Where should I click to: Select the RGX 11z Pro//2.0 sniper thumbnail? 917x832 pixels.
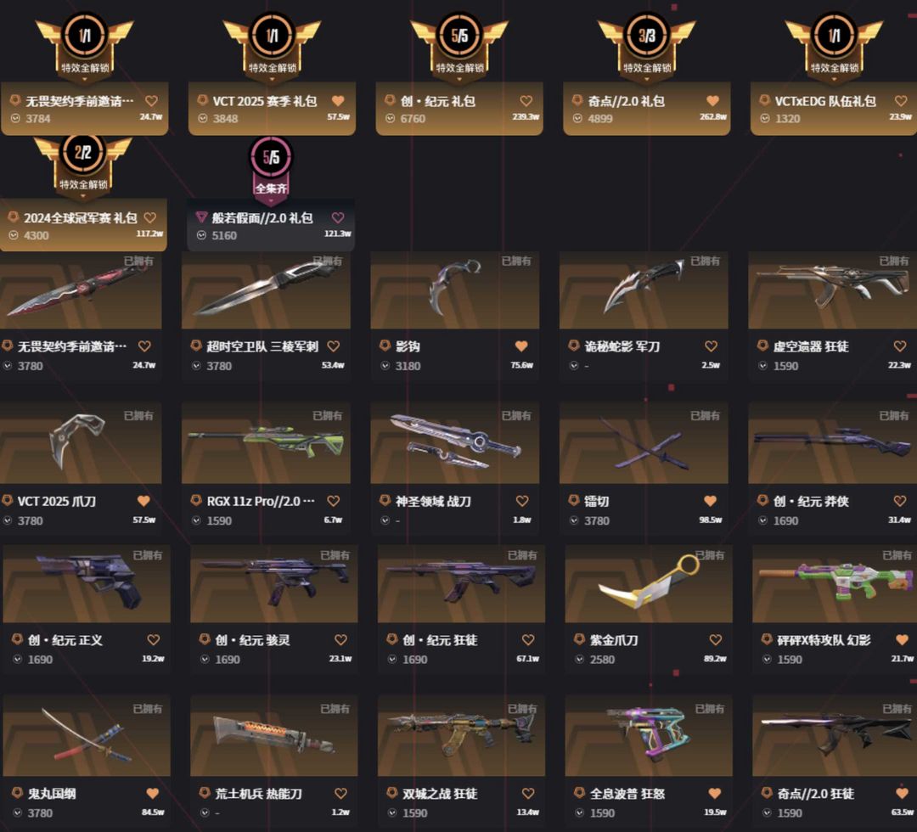pos(266,442)
